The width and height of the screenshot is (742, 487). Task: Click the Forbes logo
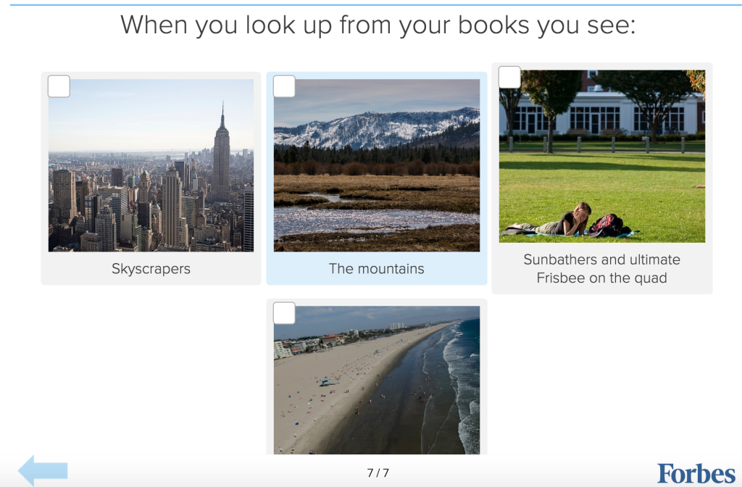click(696, 473)
